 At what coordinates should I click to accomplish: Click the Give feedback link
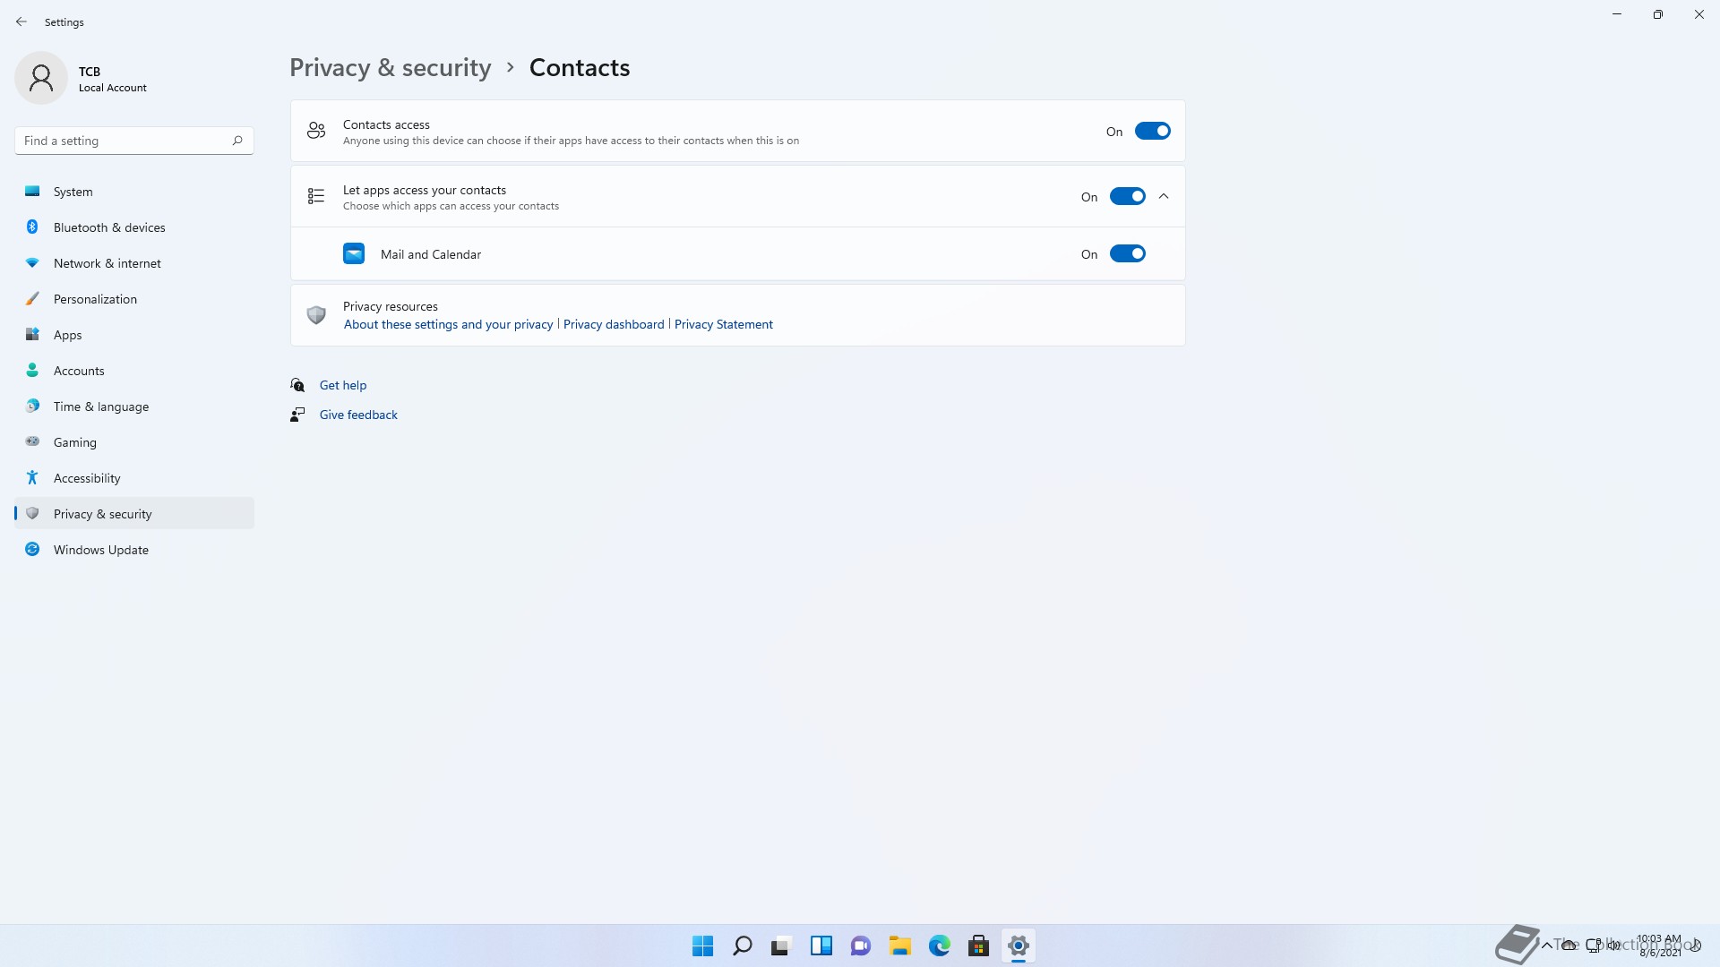[x=358, y=415]
